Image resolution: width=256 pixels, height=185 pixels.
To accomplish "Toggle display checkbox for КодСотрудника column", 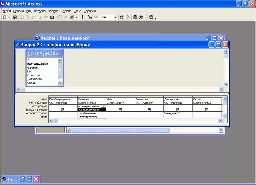I will [x=63, y=110].
